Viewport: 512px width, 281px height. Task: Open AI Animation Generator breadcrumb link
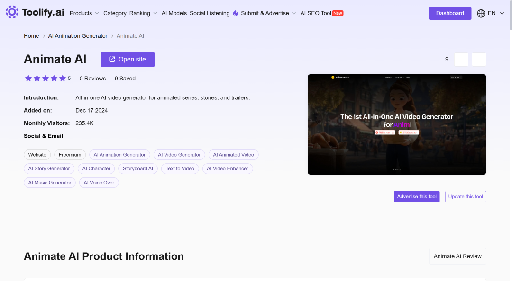(78, 36)
